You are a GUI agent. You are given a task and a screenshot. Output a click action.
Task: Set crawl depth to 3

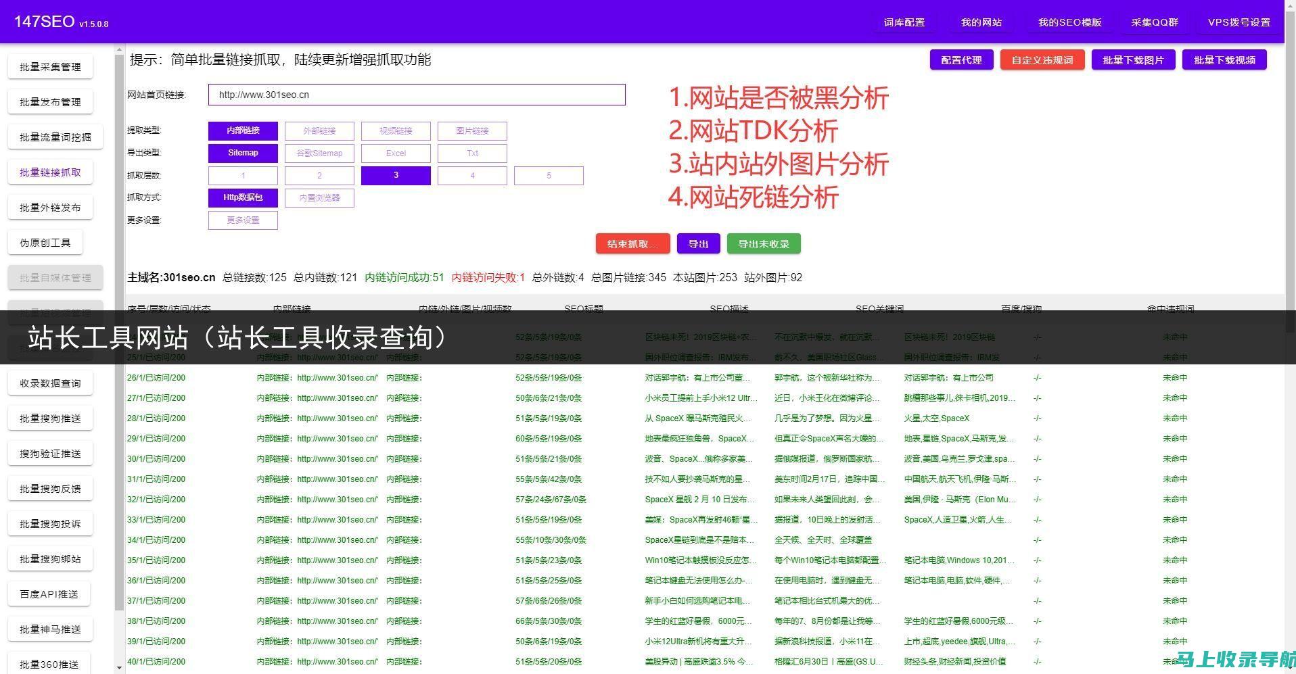(396, 175)
